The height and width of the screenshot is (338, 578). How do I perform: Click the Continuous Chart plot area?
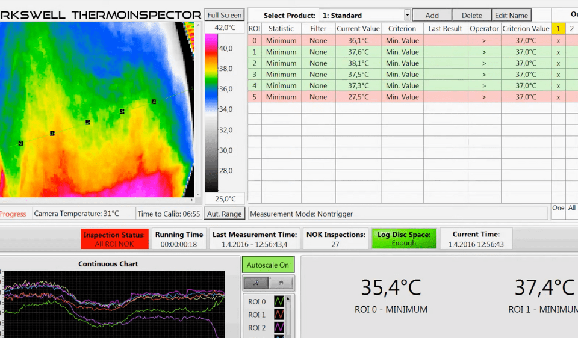pyautogui.click(x=114, y=304)
